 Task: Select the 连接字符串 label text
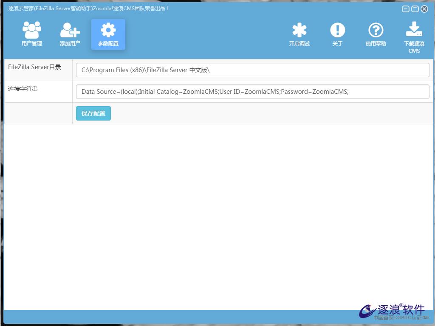23,89
